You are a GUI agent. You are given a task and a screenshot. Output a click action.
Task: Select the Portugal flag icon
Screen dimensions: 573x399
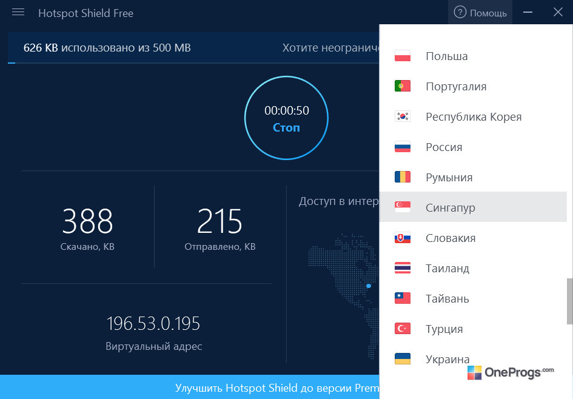pyautogui.click(x=403, y=86)
